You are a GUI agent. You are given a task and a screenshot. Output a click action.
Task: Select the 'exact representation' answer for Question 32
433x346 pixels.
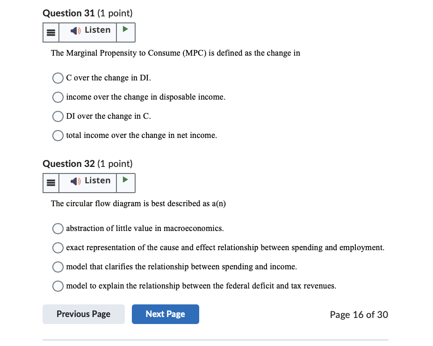coord(58,248)
